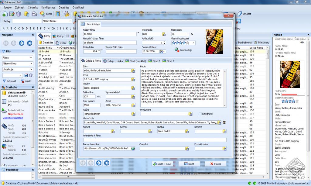Open the Číselníky menu
The image size is (311, 186).
pos(33,7)
